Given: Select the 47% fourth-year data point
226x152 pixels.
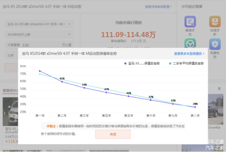Looking at the screenshot, I should (x=106, y=92).
